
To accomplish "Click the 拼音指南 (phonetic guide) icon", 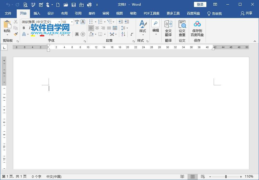I will tap(77, 22).
